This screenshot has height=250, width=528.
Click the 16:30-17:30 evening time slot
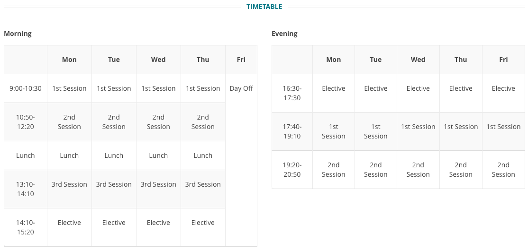click(292, 93)
